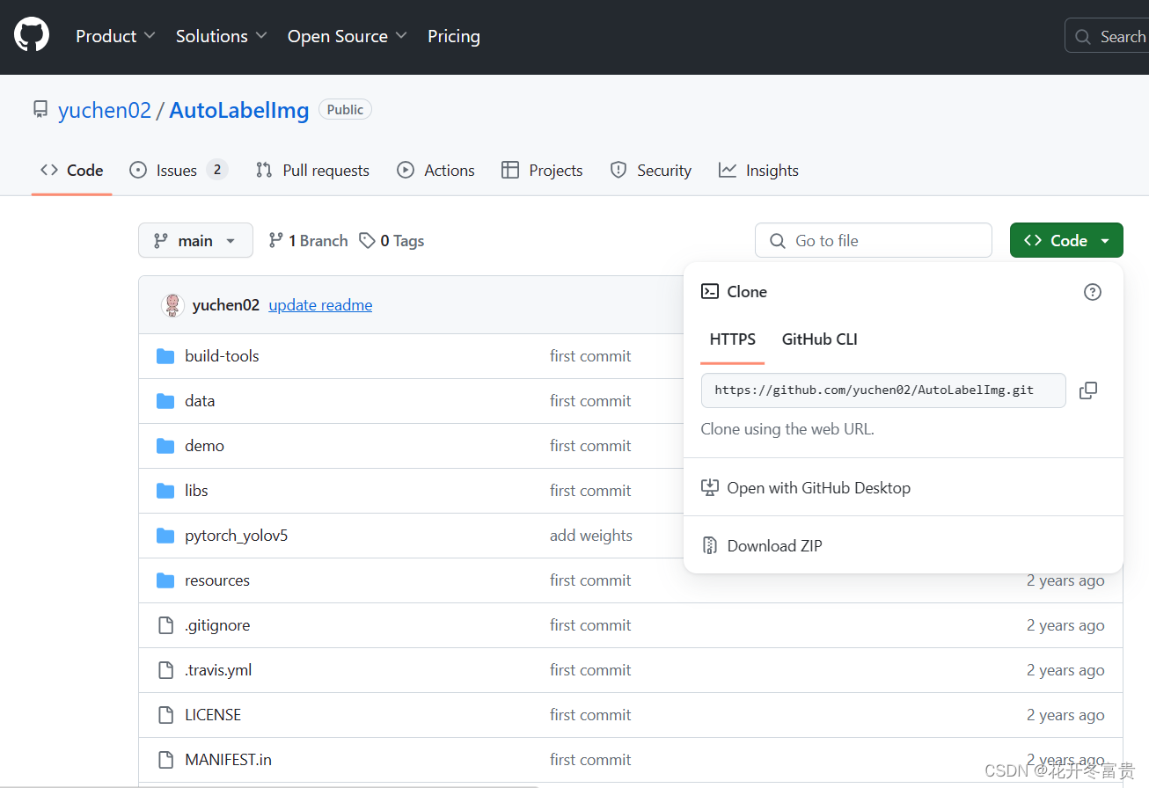Open the main branch selector
The height and width of the screenshot is (788, 1149).
[195, 241]
